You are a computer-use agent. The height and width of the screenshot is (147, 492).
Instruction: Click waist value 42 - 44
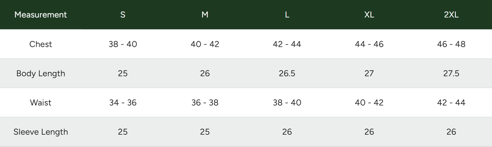(x=451, y=102)
